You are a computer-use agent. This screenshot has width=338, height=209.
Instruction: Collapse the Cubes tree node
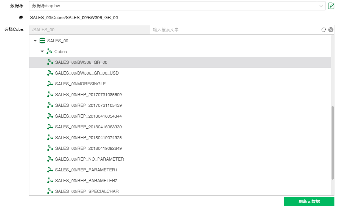point(42,52)
